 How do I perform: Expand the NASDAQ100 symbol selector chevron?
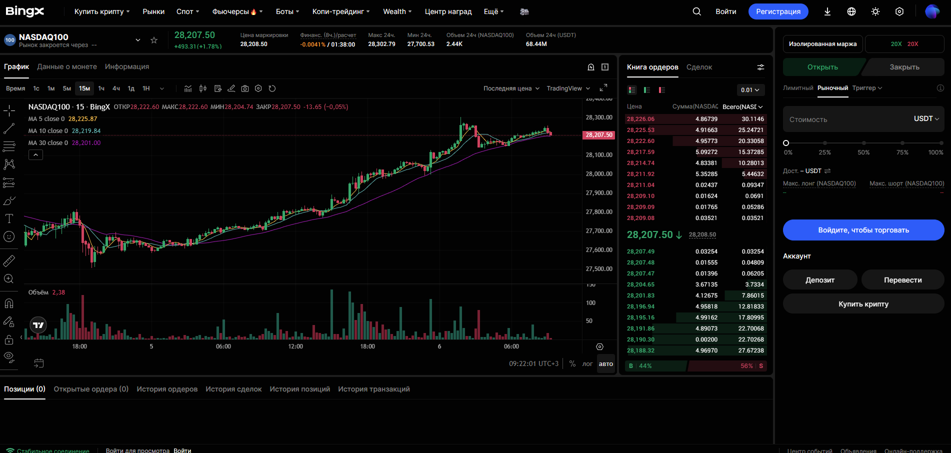coord(138,40)
